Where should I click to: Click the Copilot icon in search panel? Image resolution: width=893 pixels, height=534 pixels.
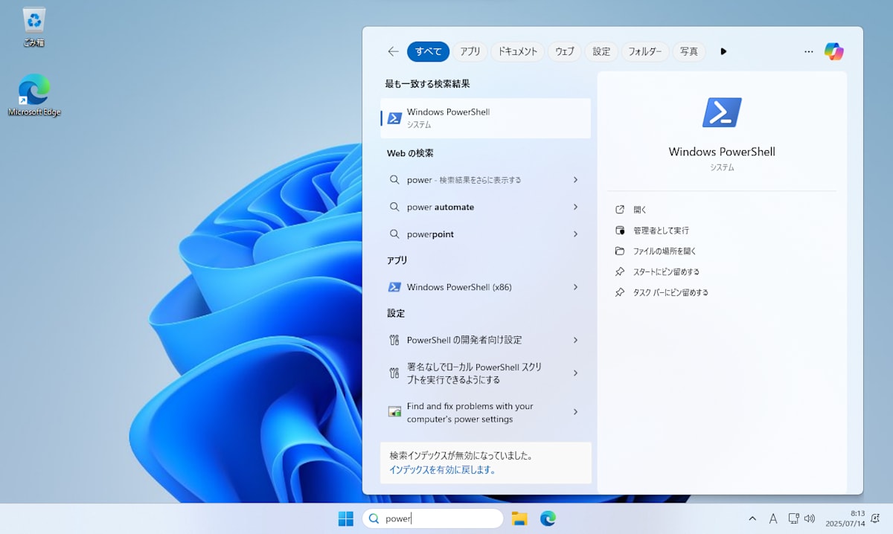(x=834, y=51)
